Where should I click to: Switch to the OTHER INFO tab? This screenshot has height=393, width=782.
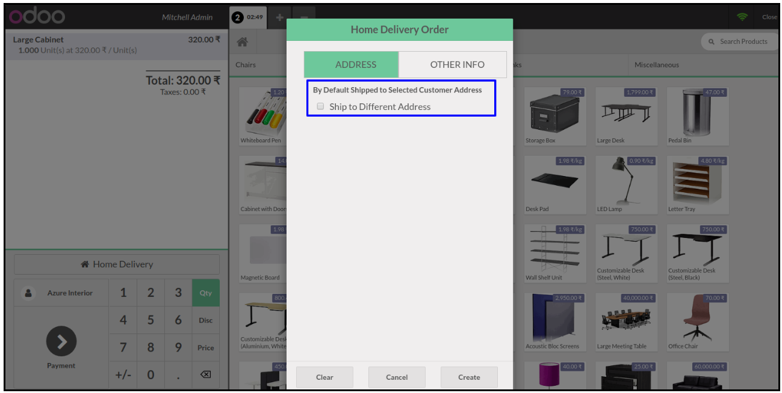[x=457, y=64]
